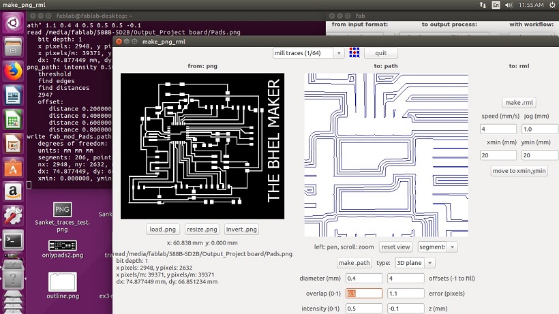Focus the offsets field showing 4

click(x=406, y=279)
